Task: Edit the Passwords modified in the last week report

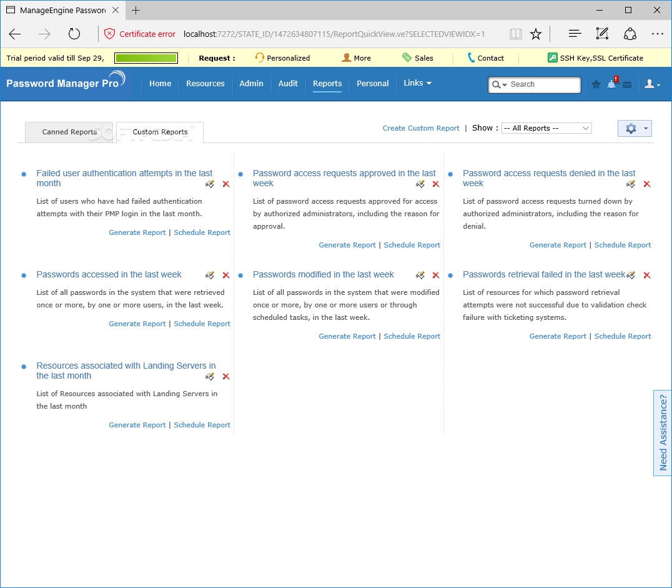Action: tap(420, 276)
